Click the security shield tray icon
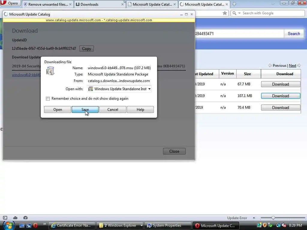 (265, 225)
